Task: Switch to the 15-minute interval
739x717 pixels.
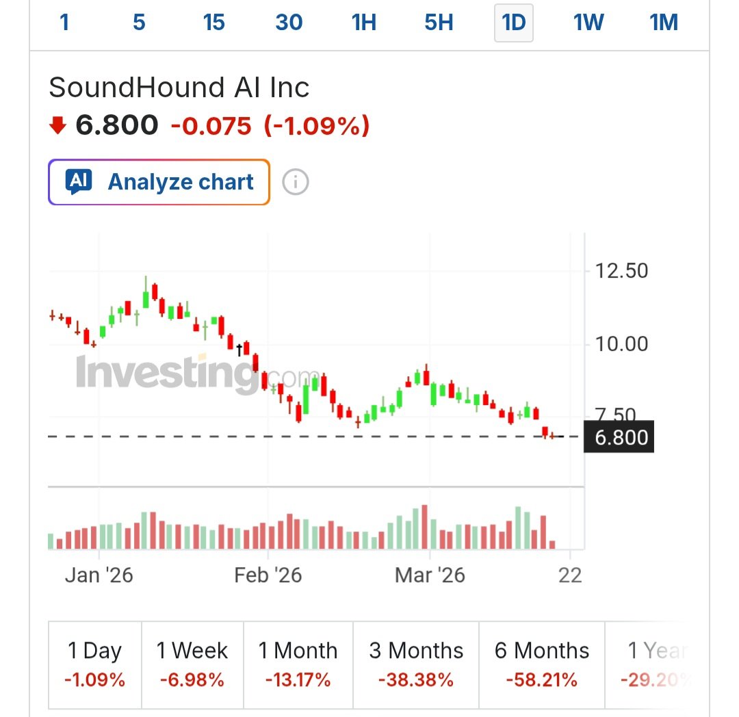Action: pos(214,23)
